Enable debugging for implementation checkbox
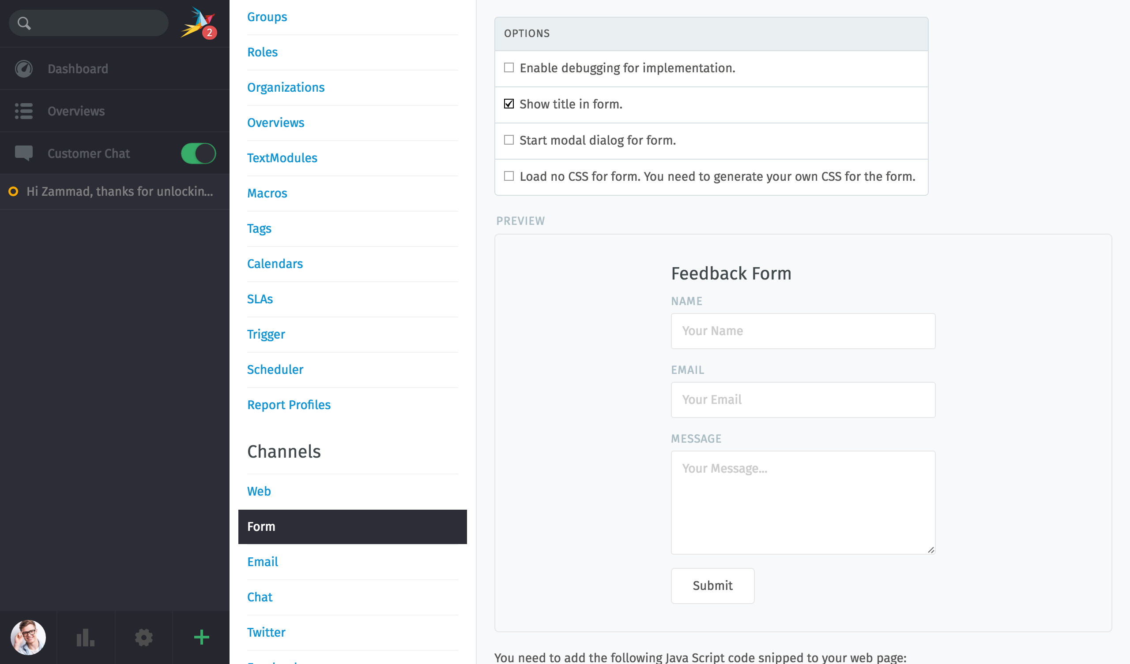This screenshot has width=1130, height=664. [509, 68]
